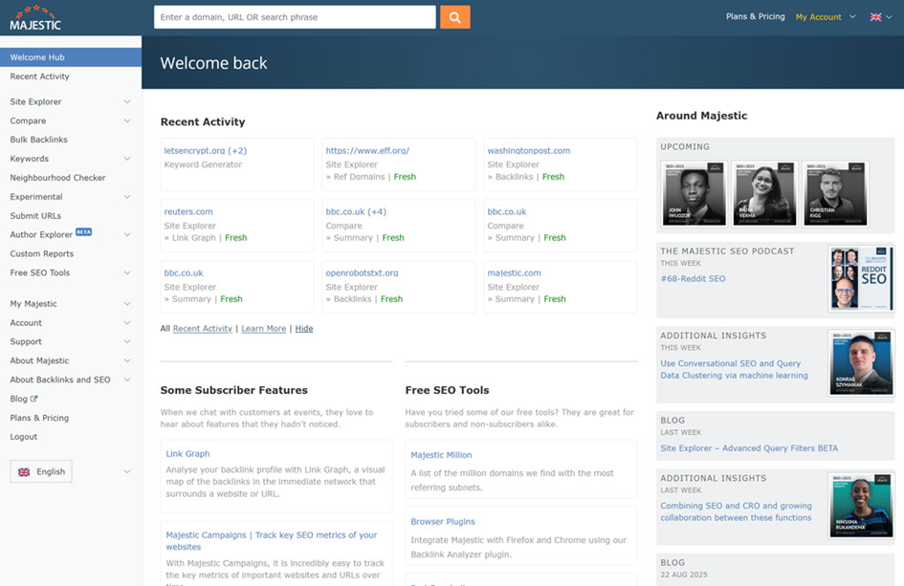This screenshot has height=586, width=904.
Task: Open Recent Activity in the sidebar
Action: [39, 76]
